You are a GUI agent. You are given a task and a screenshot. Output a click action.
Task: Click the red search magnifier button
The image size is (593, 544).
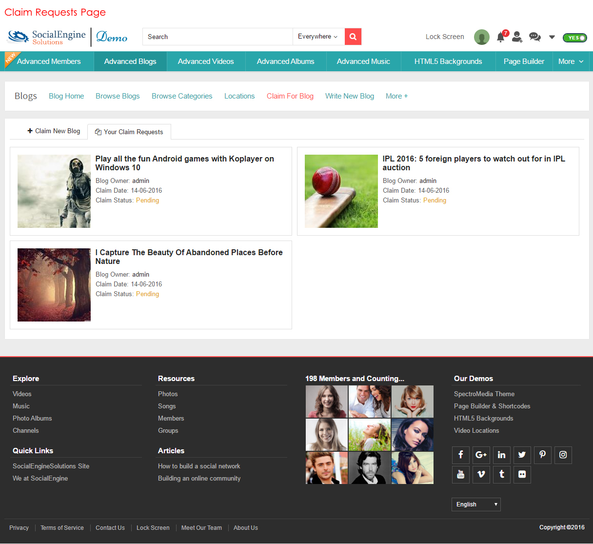click(353, 37)
